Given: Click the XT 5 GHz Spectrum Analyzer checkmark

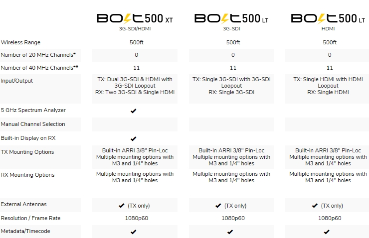Looking at the screenshot, I should tap(134, 111).
